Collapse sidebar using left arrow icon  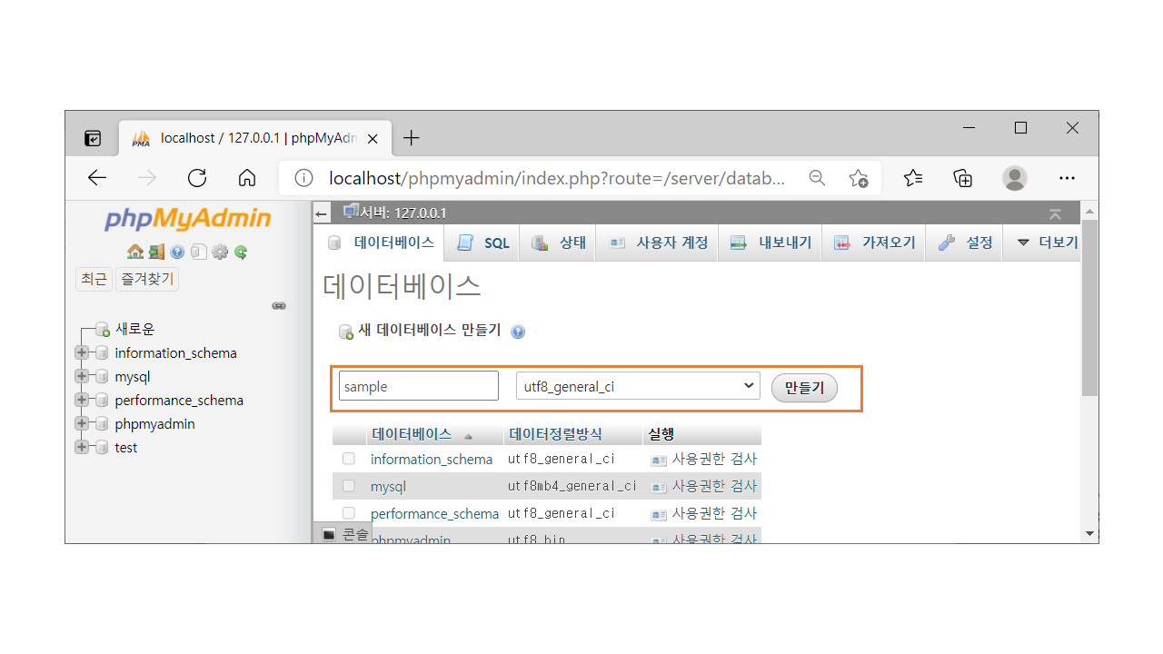322,214
